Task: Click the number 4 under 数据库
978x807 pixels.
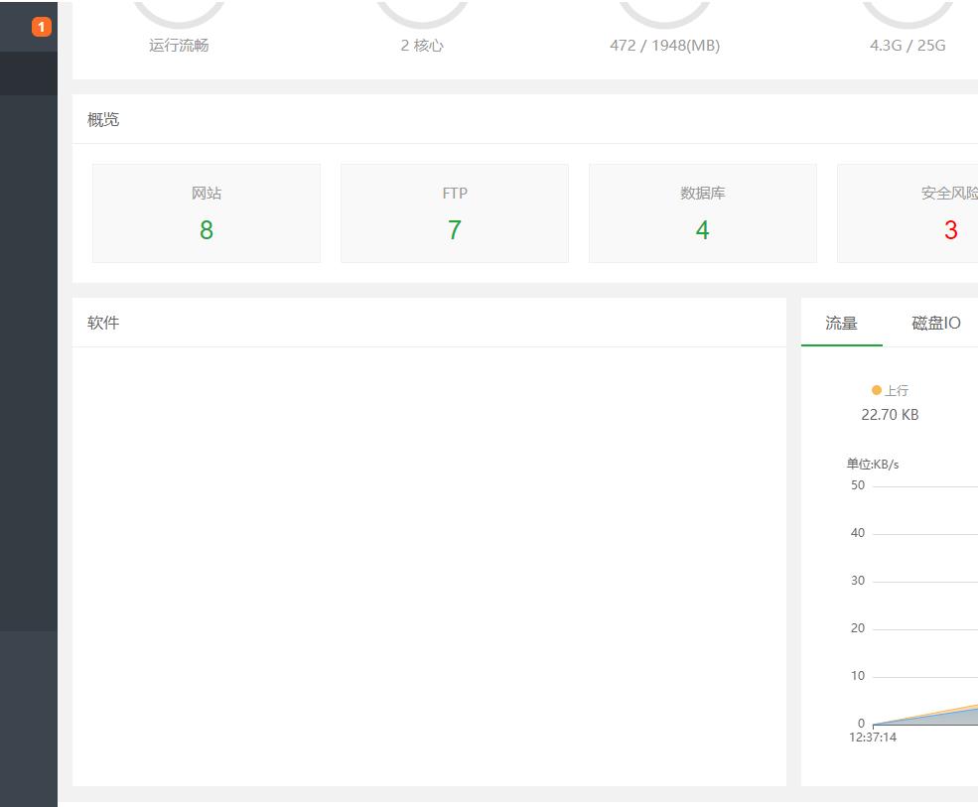Action: pyautogui.click(x=703, y=230)
